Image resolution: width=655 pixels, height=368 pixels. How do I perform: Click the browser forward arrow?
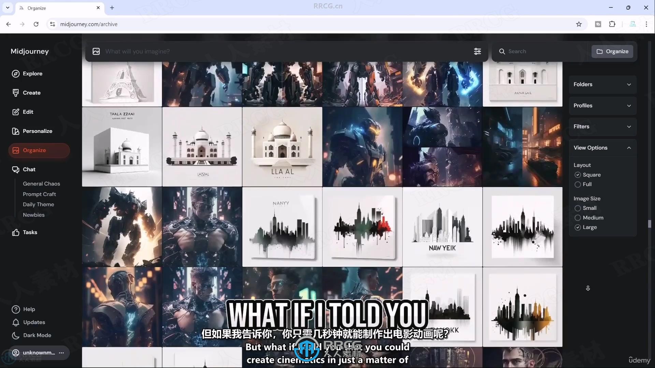pyautogui.click(x=22, y=24)
